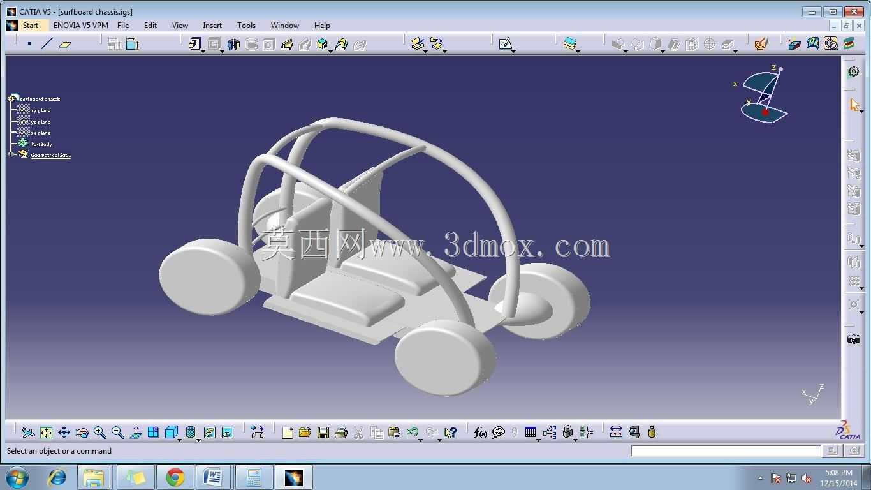The height and width of the screenshot is (490, 871).
Task: Open Microsoft Word from taskbar
Action: 213,477
